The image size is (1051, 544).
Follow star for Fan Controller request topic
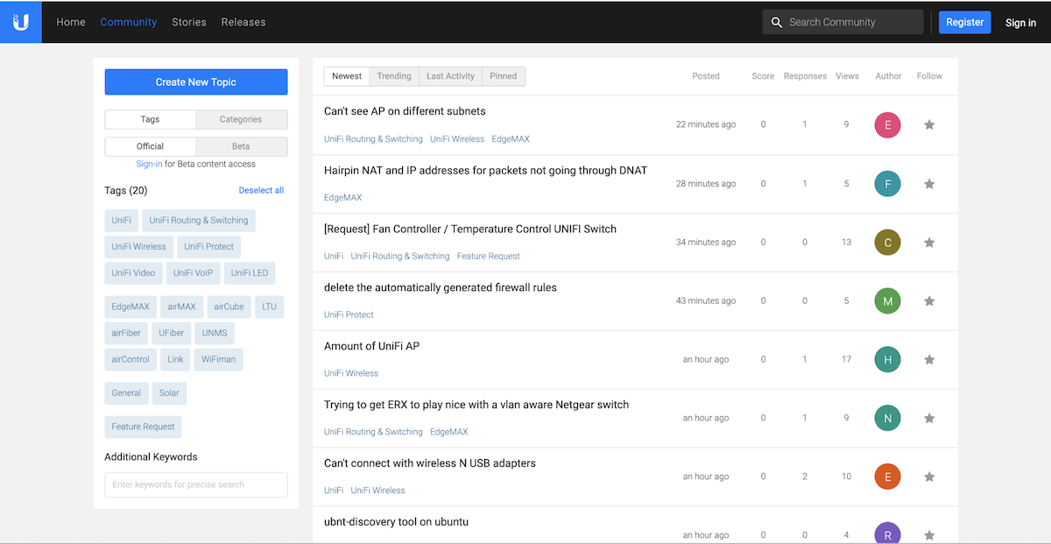click(929, 243)
